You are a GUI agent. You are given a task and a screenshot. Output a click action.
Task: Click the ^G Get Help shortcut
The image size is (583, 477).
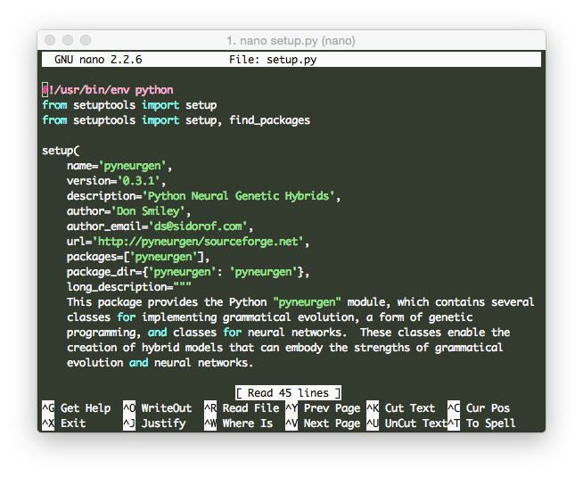(x=77, y=407)
